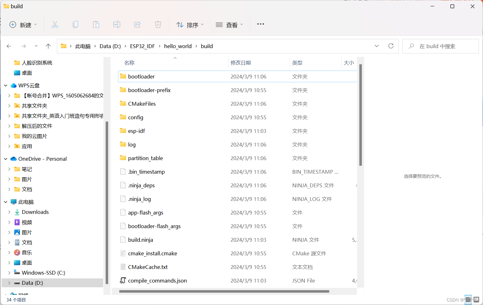This screenshot has width=483, height=305.
Task: Click the Share icon in toolbar
Action: [137, 24]
